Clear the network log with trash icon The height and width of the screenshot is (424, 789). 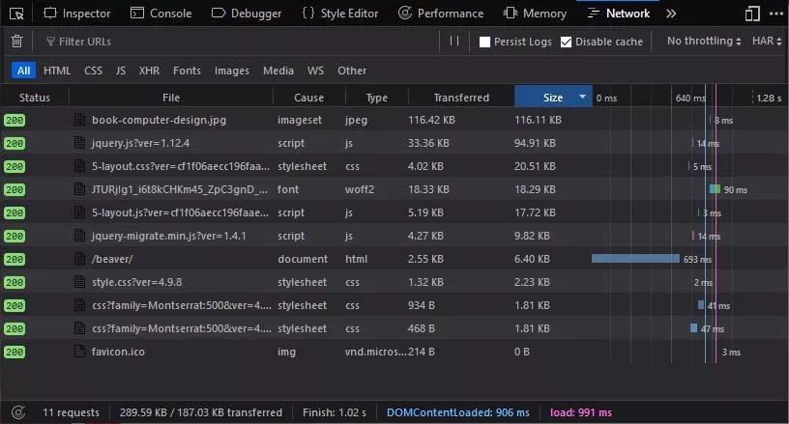16,42
